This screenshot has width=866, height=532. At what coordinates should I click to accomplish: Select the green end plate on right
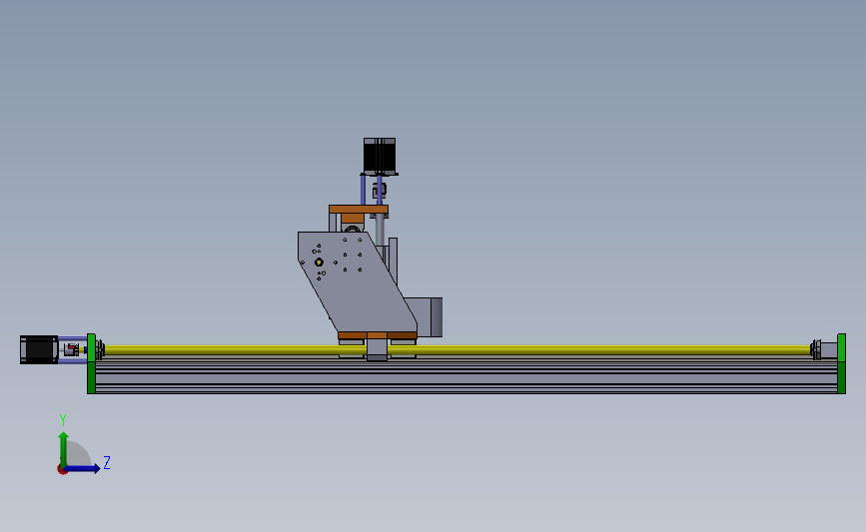pyautogui.click(x=841, y=363)
